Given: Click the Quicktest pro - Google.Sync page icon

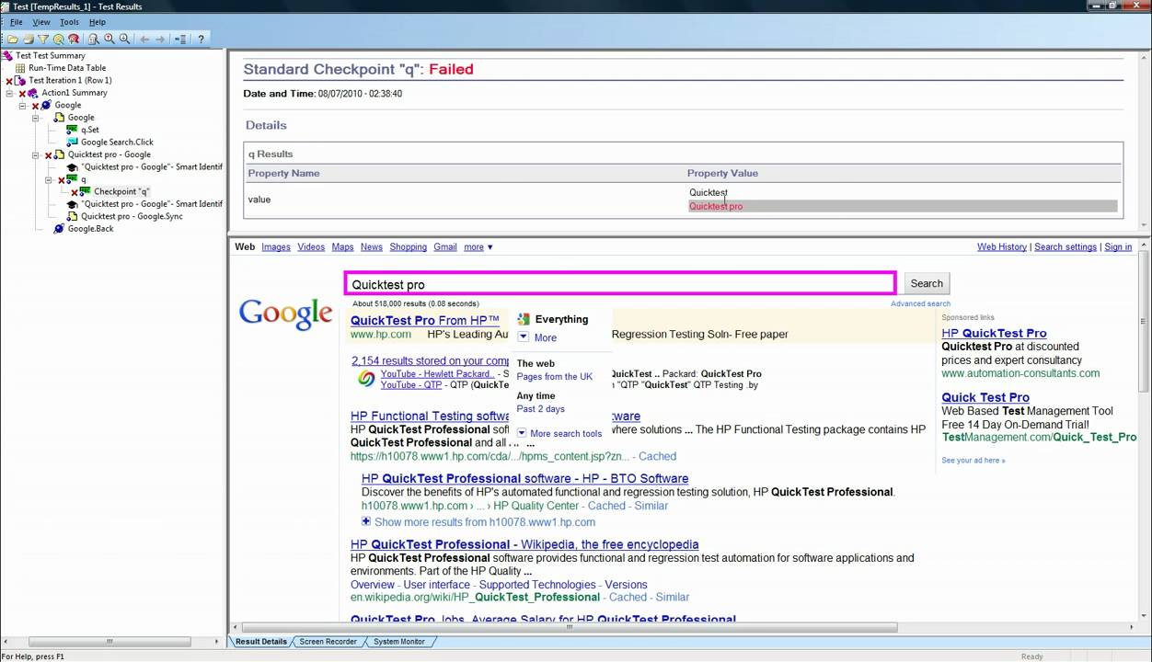Looking at the screenshot, I should tap(72, 216).
